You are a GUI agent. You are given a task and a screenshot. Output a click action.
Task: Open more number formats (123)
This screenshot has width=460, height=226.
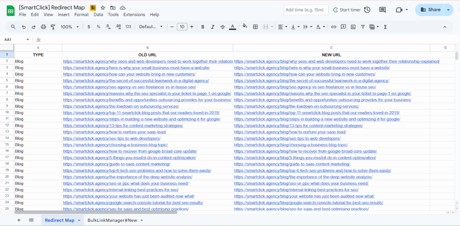click(x=128, y=27)
